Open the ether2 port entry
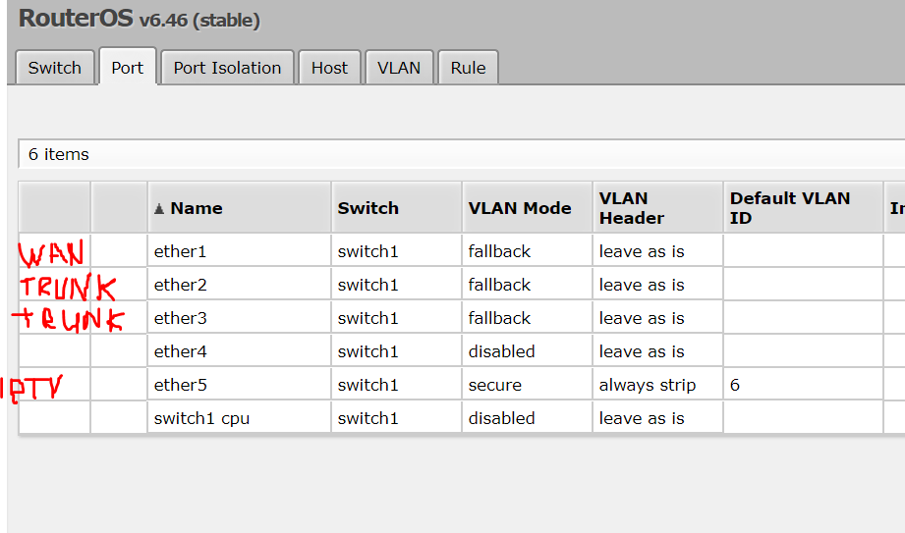 point(180,285)
